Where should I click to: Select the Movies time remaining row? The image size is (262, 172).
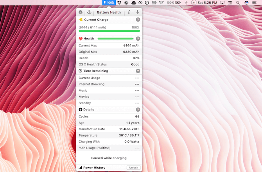[109, 97]
